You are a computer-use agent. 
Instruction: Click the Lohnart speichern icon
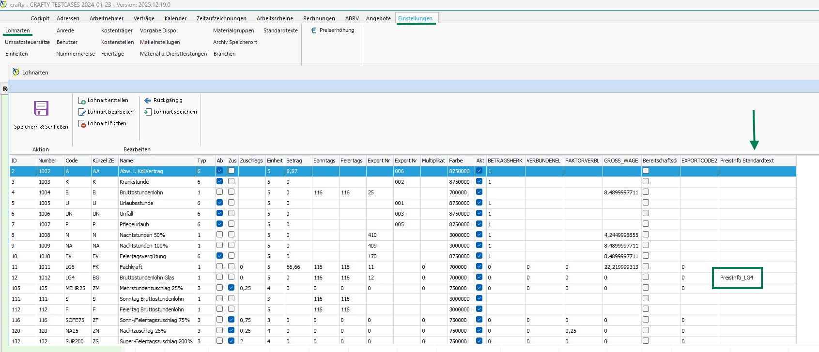click(148, 112)
